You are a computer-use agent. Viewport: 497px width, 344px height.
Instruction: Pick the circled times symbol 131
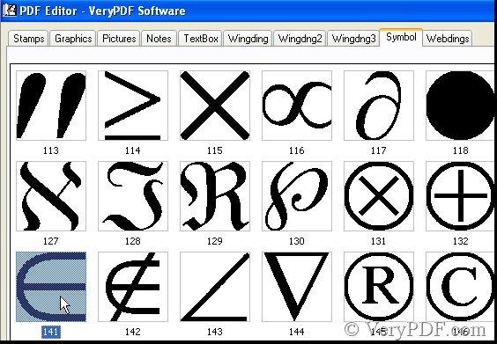click(x=379, y=196)
